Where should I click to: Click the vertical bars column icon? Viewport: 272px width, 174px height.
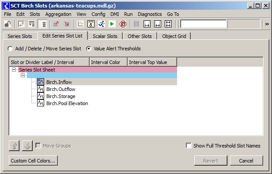[136, 24]
